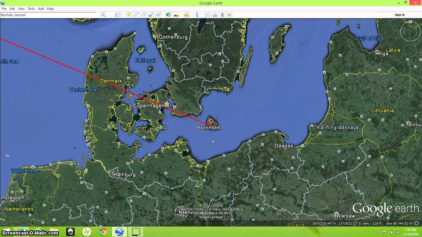The image size is (422, 237).
Task: Click the search magnifier button
Action: [103, 15]
